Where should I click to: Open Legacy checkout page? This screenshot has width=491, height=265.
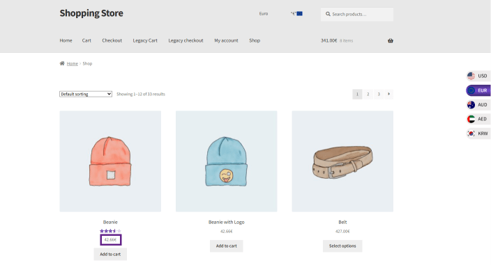(x=186, y=40)
